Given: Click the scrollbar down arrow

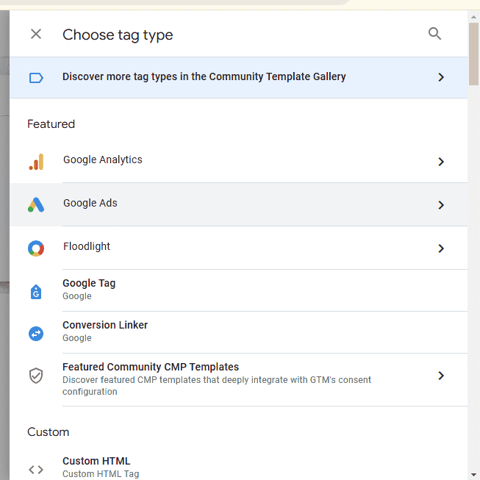Looking at the screenshot, I should (x=473, y=475).
